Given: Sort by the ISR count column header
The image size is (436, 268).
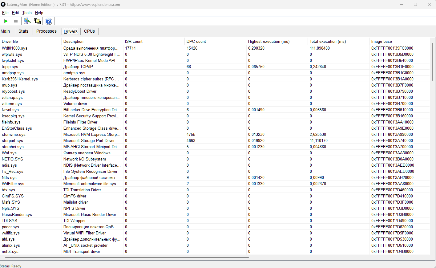Looking at the screenshot, I should coord(154,41).
